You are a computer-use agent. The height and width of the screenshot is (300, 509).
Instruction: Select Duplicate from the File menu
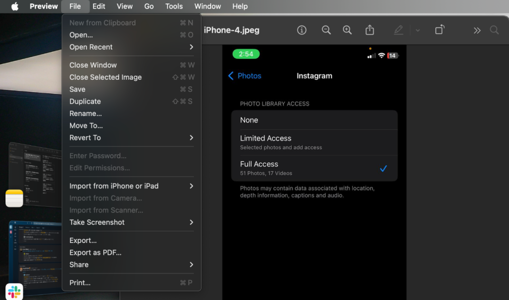85,101
